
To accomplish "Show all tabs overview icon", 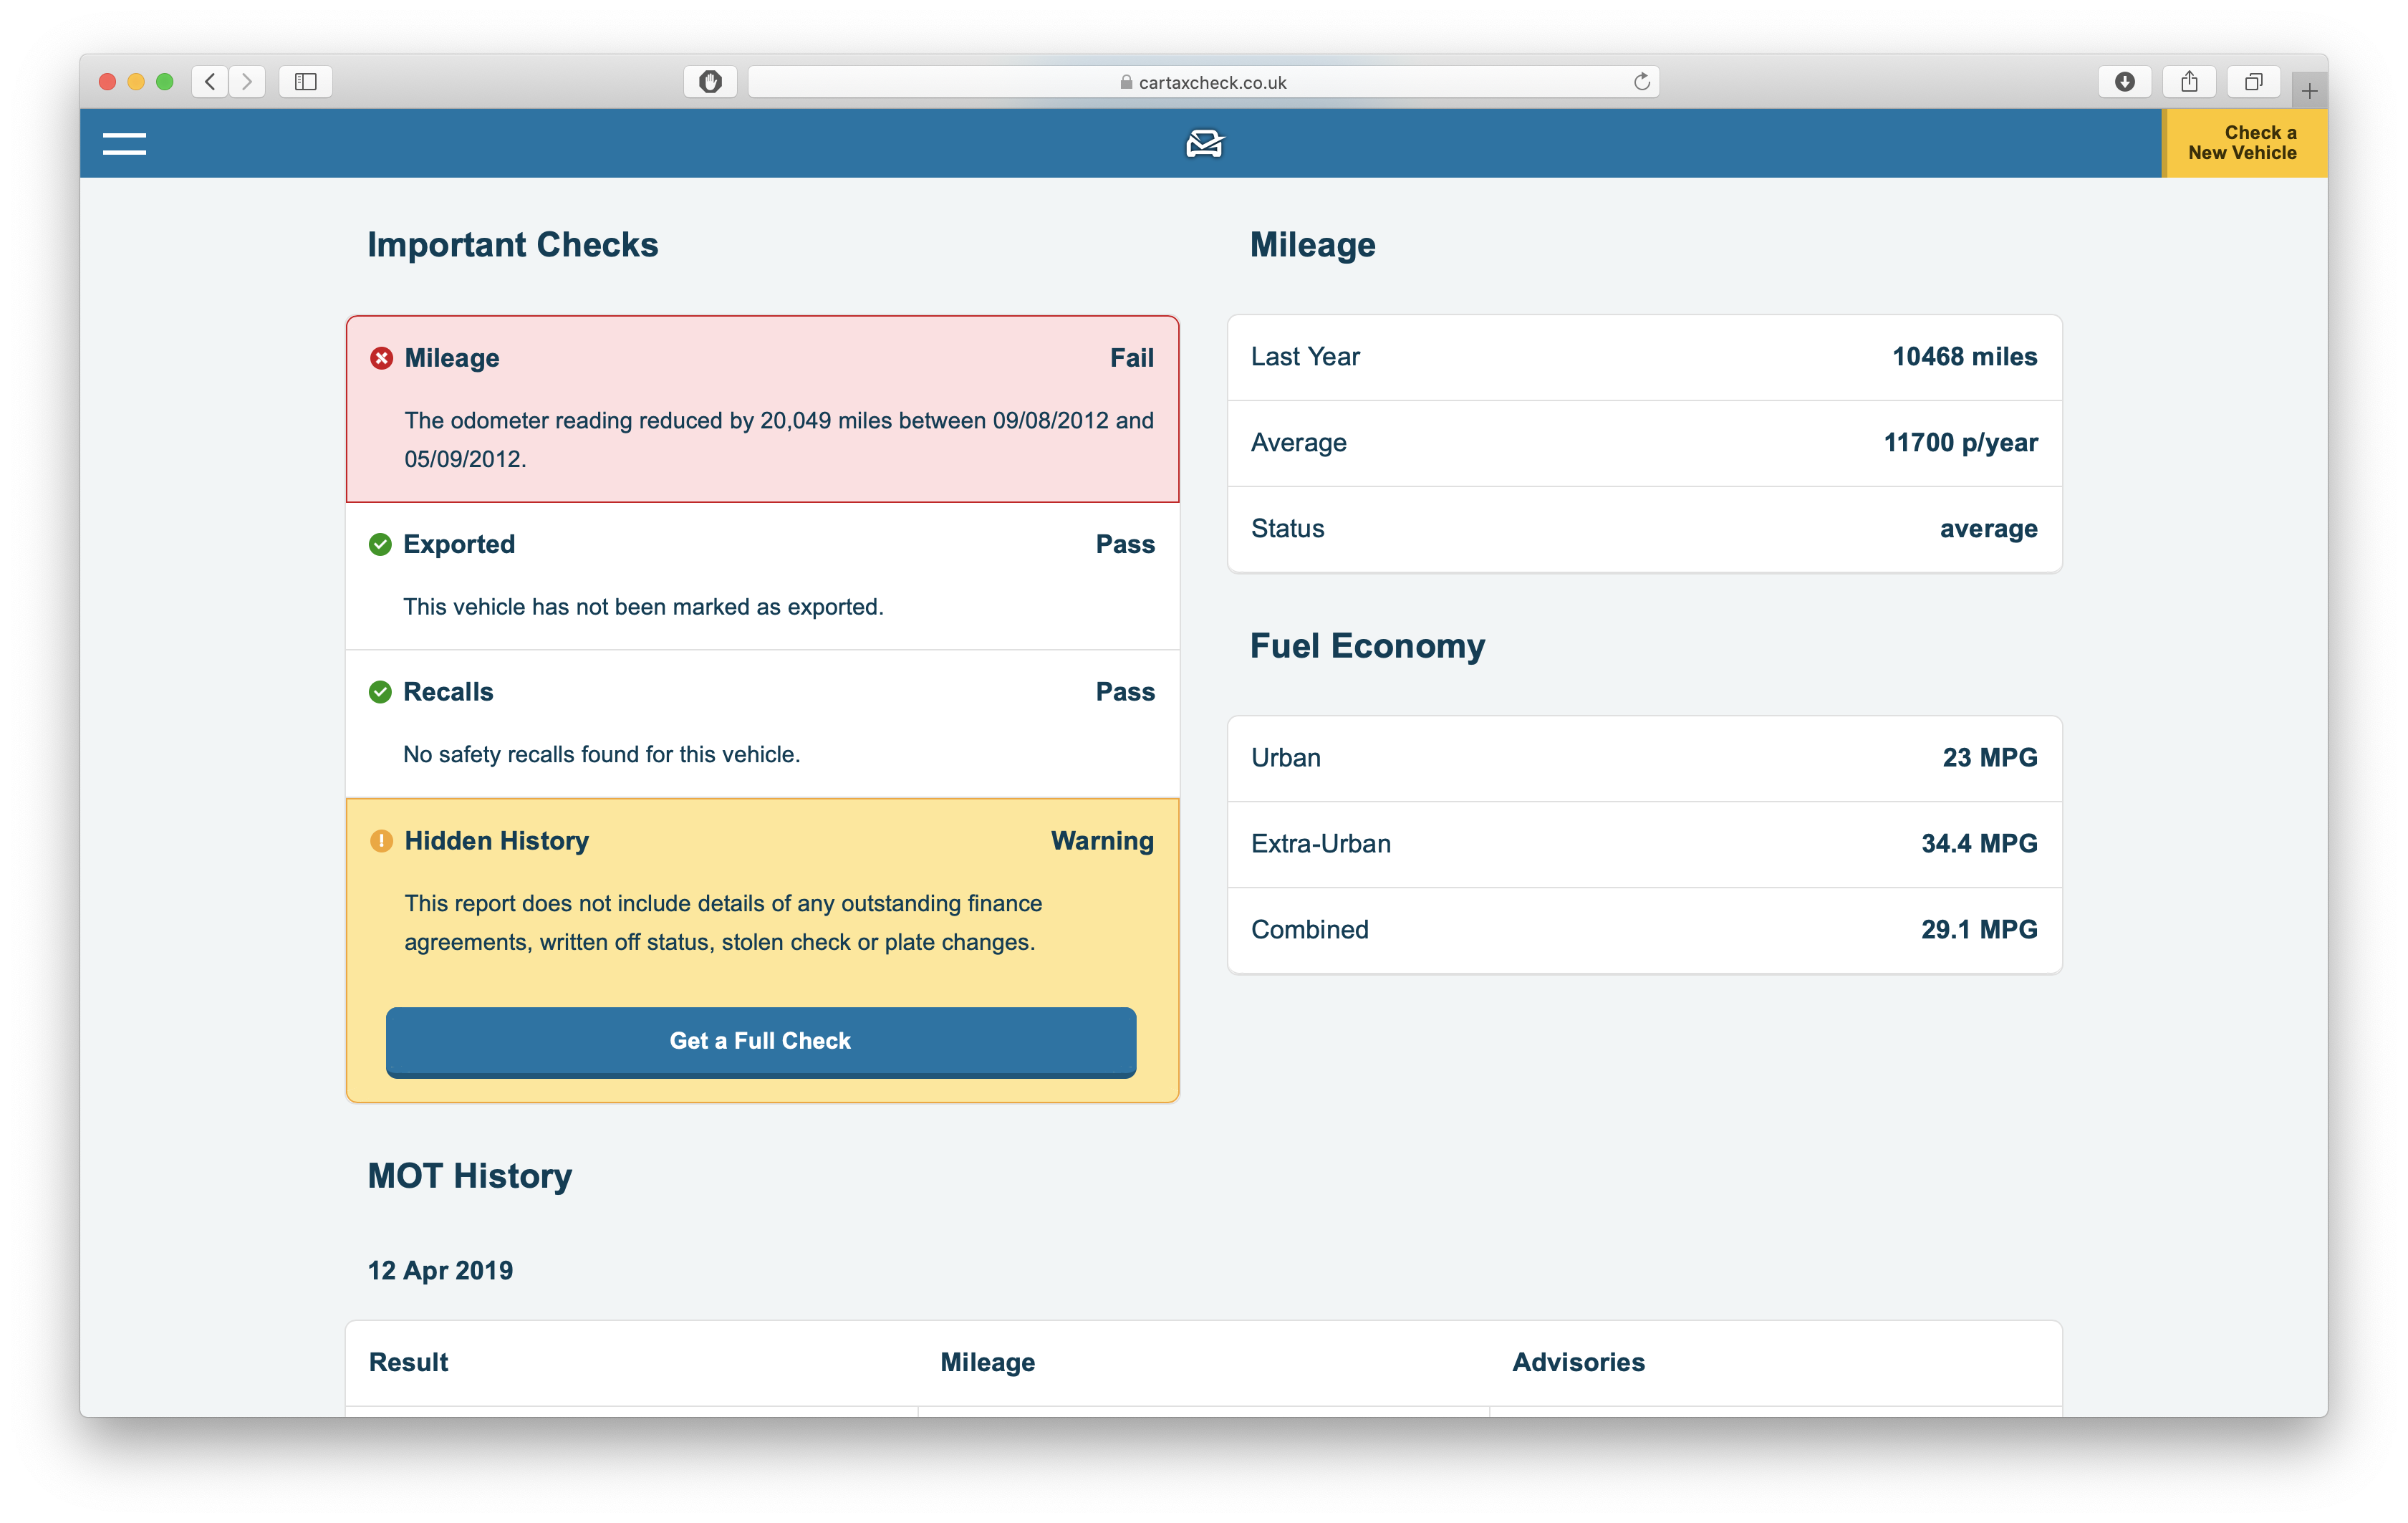I will [x=2253, y=82].
